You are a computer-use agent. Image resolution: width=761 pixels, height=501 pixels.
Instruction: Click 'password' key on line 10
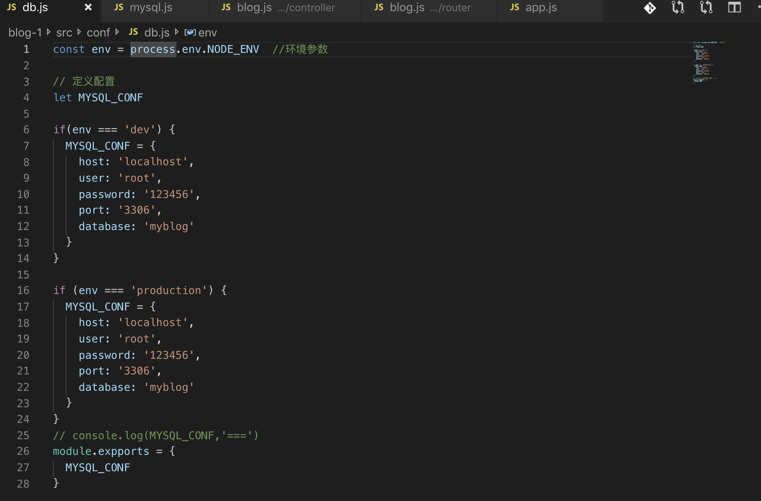[104, 194]
